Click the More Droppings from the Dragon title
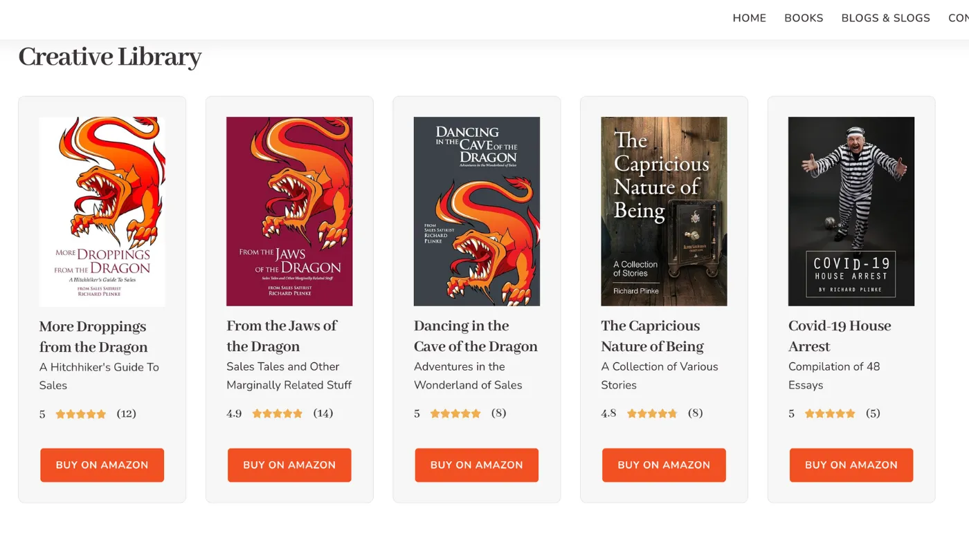969x553 pixels. 93,337
